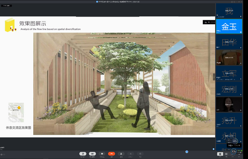Select the 我 participant tile
Screen dimensions: 248x159
(x=229, y=11)
